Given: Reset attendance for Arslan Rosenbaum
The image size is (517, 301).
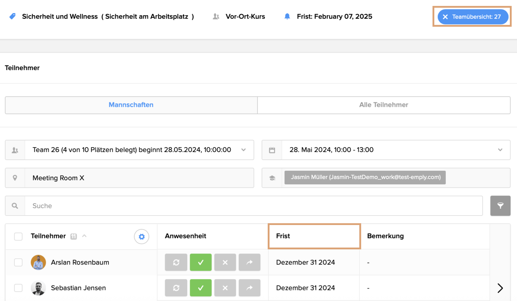Looking at the screenshot, I should tap(176, 262).
